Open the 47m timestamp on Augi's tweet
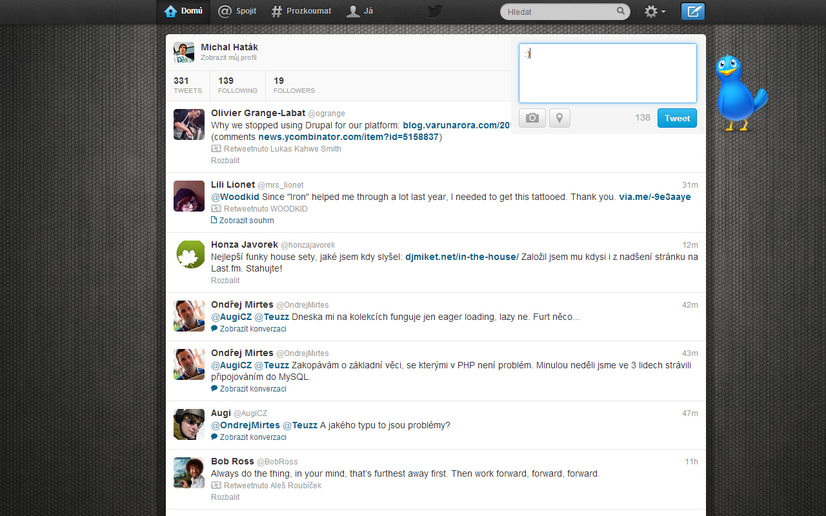This screenshot has width=826, height=516. click(x=690, y=413)
